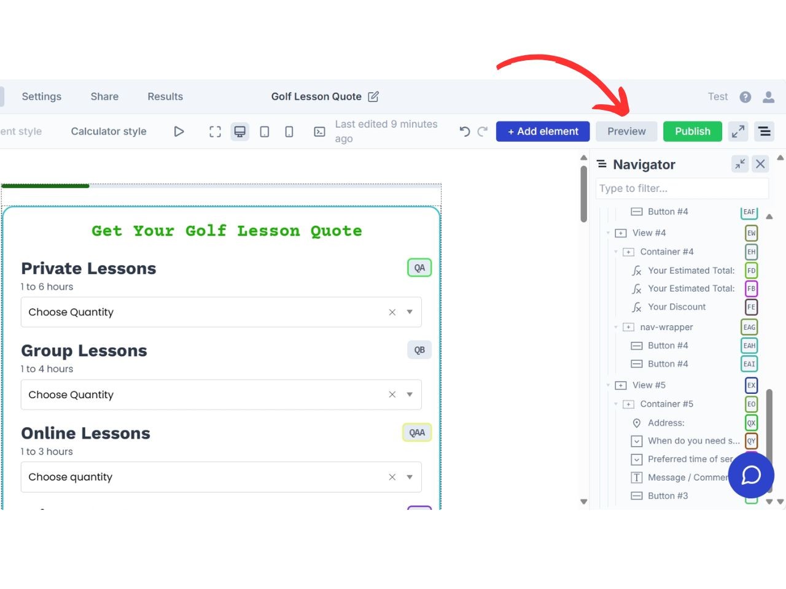The width and height of the screenshot is (786, 589).
Task: Select tablet device view
Action: click(x=265, y=131)
